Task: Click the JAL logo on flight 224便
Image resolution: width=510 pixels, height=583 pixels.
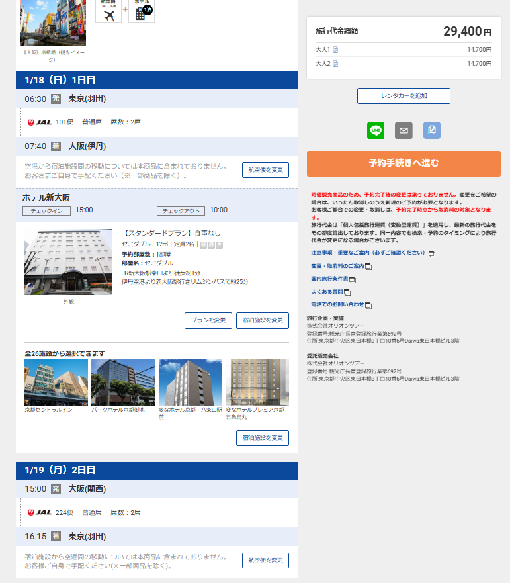Action: 40,512
